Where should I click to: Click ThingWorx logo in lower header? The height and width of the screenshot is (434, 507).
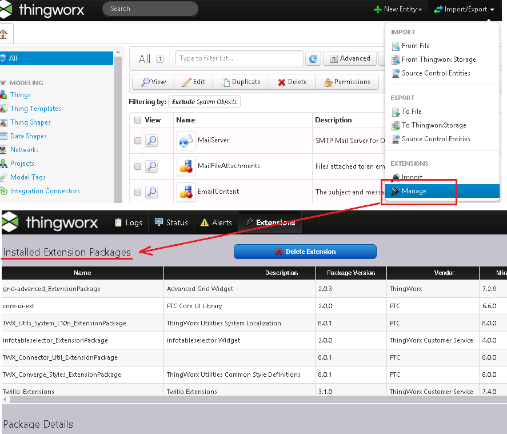click(x=50, y=222)
